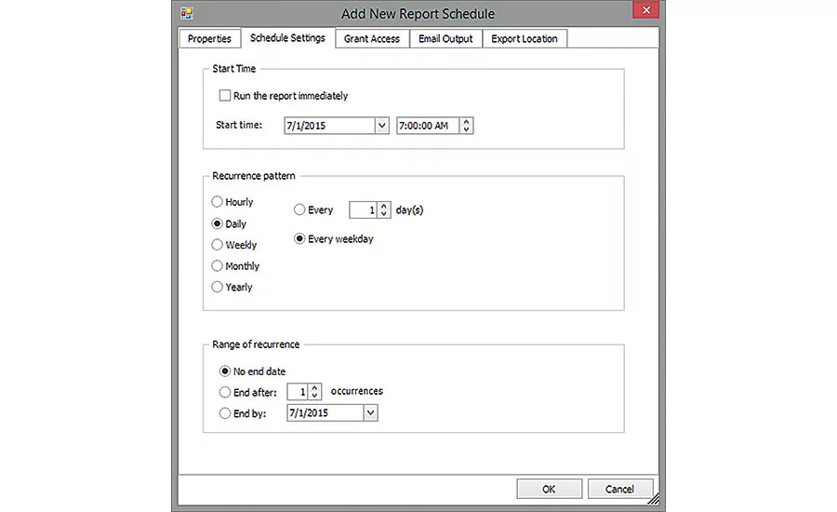This screenshot has height=512, width=837.
Task: Open the Grant Access tab
Action: coord(372,38)
